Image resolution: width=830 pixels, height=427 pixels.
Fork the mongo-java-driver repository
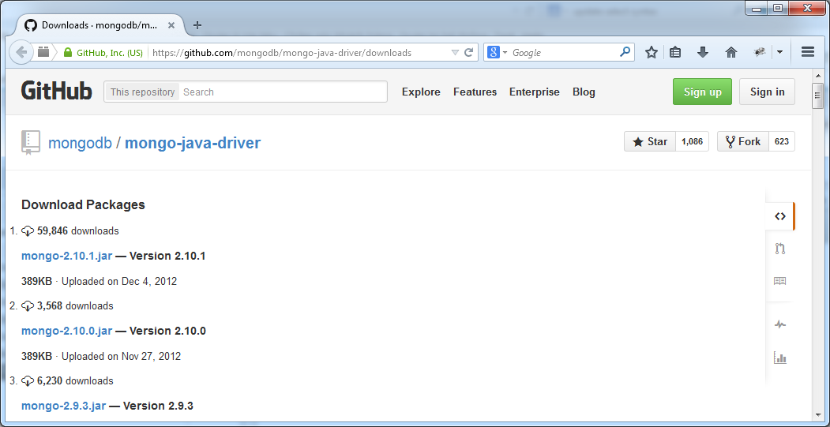tap(742, 141)
